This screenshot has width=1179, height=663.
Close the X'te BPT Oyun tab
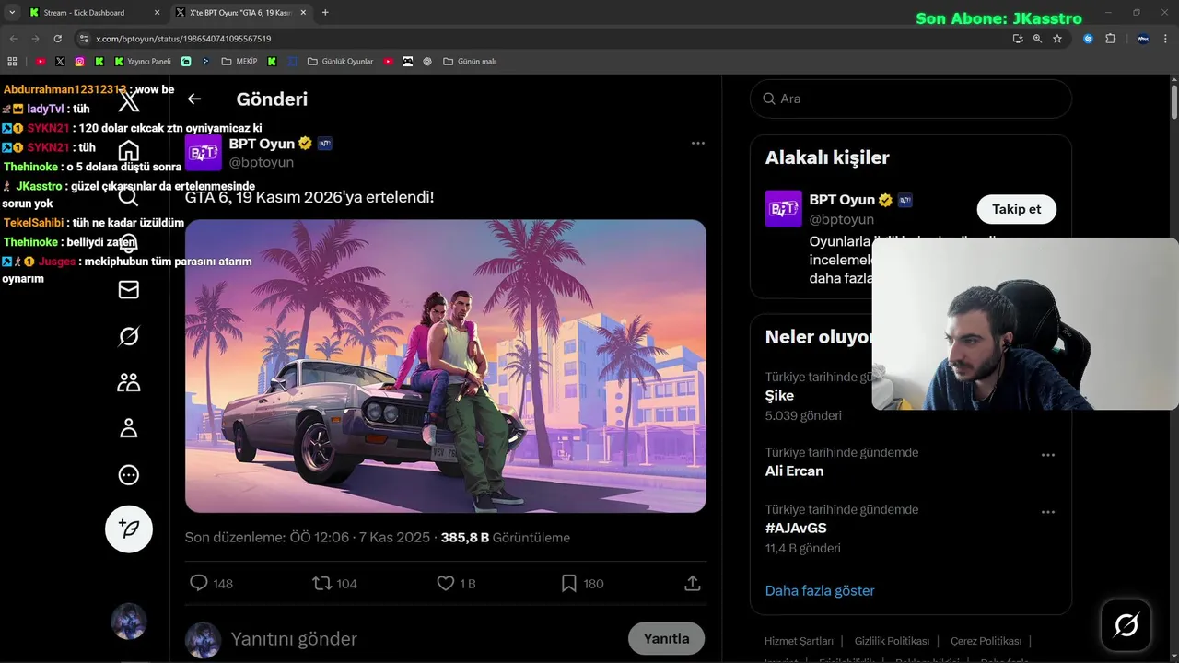coord(303,13)
